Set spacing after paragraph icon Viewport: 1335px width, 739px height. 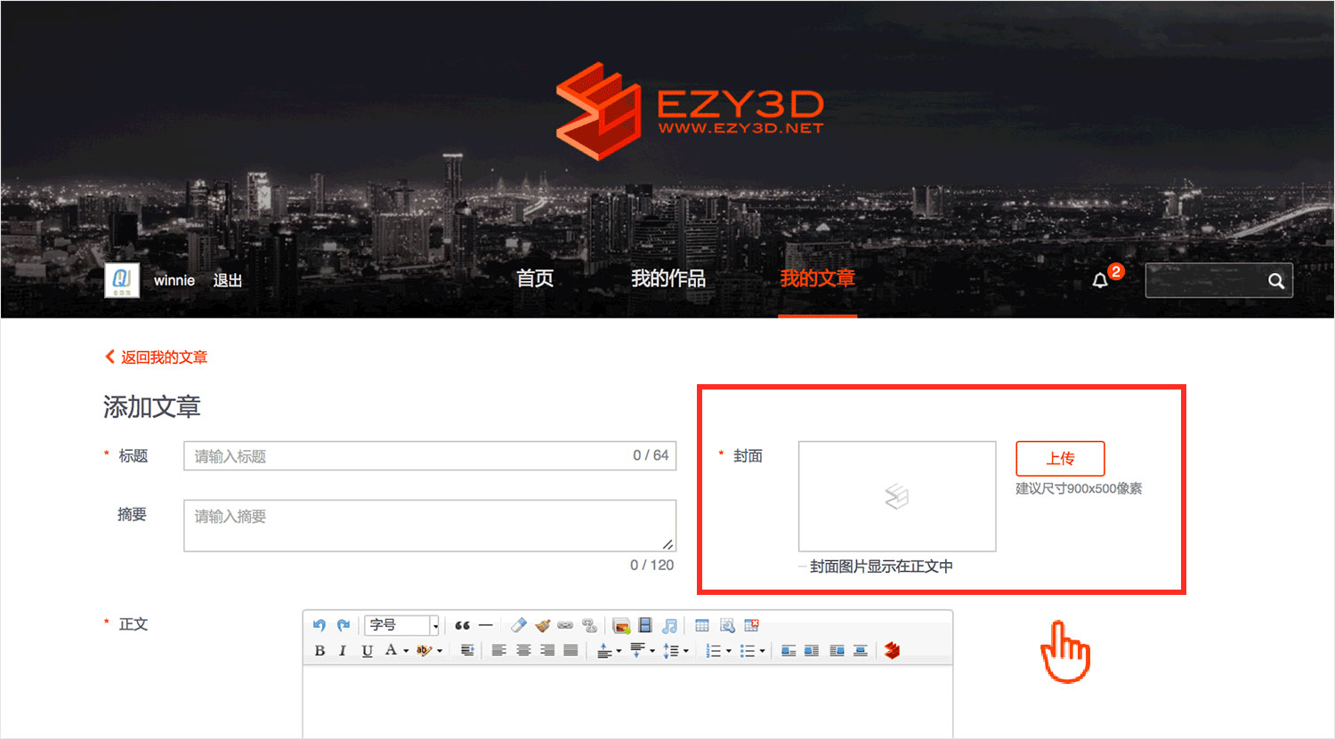(637, 651)
